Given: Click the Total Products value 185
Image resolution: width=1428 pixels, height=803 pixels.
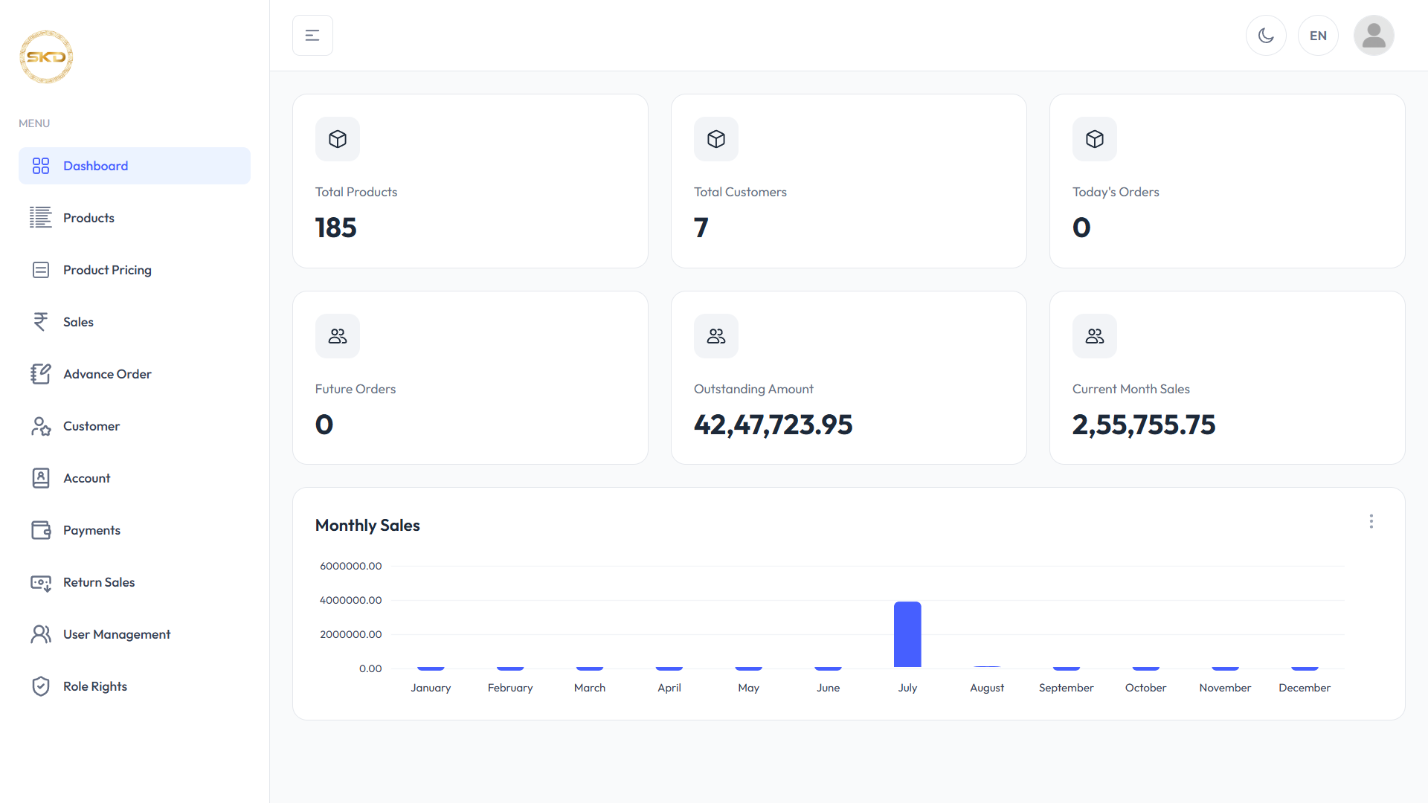Looking at the screenshot, I should click(x=335, y=228).
